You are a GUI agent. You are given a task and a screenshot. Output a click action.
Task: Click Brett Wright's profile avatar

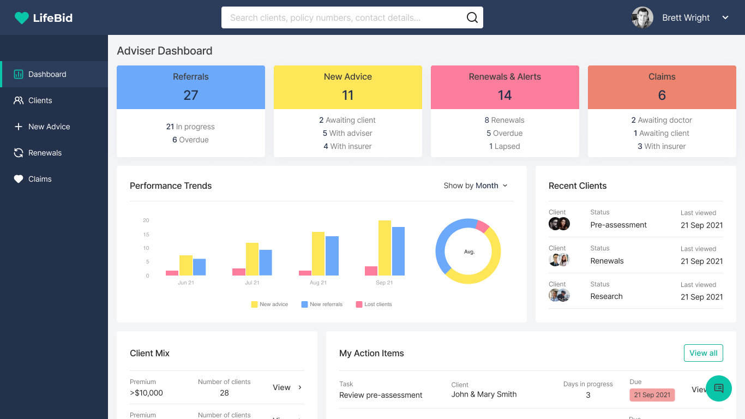(x=642, y=17)
